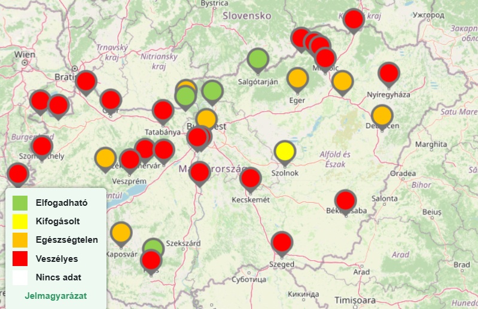The height and width of the screenshot is (309, 478).
Task: Click the Суботица city label
Action: 249,280
